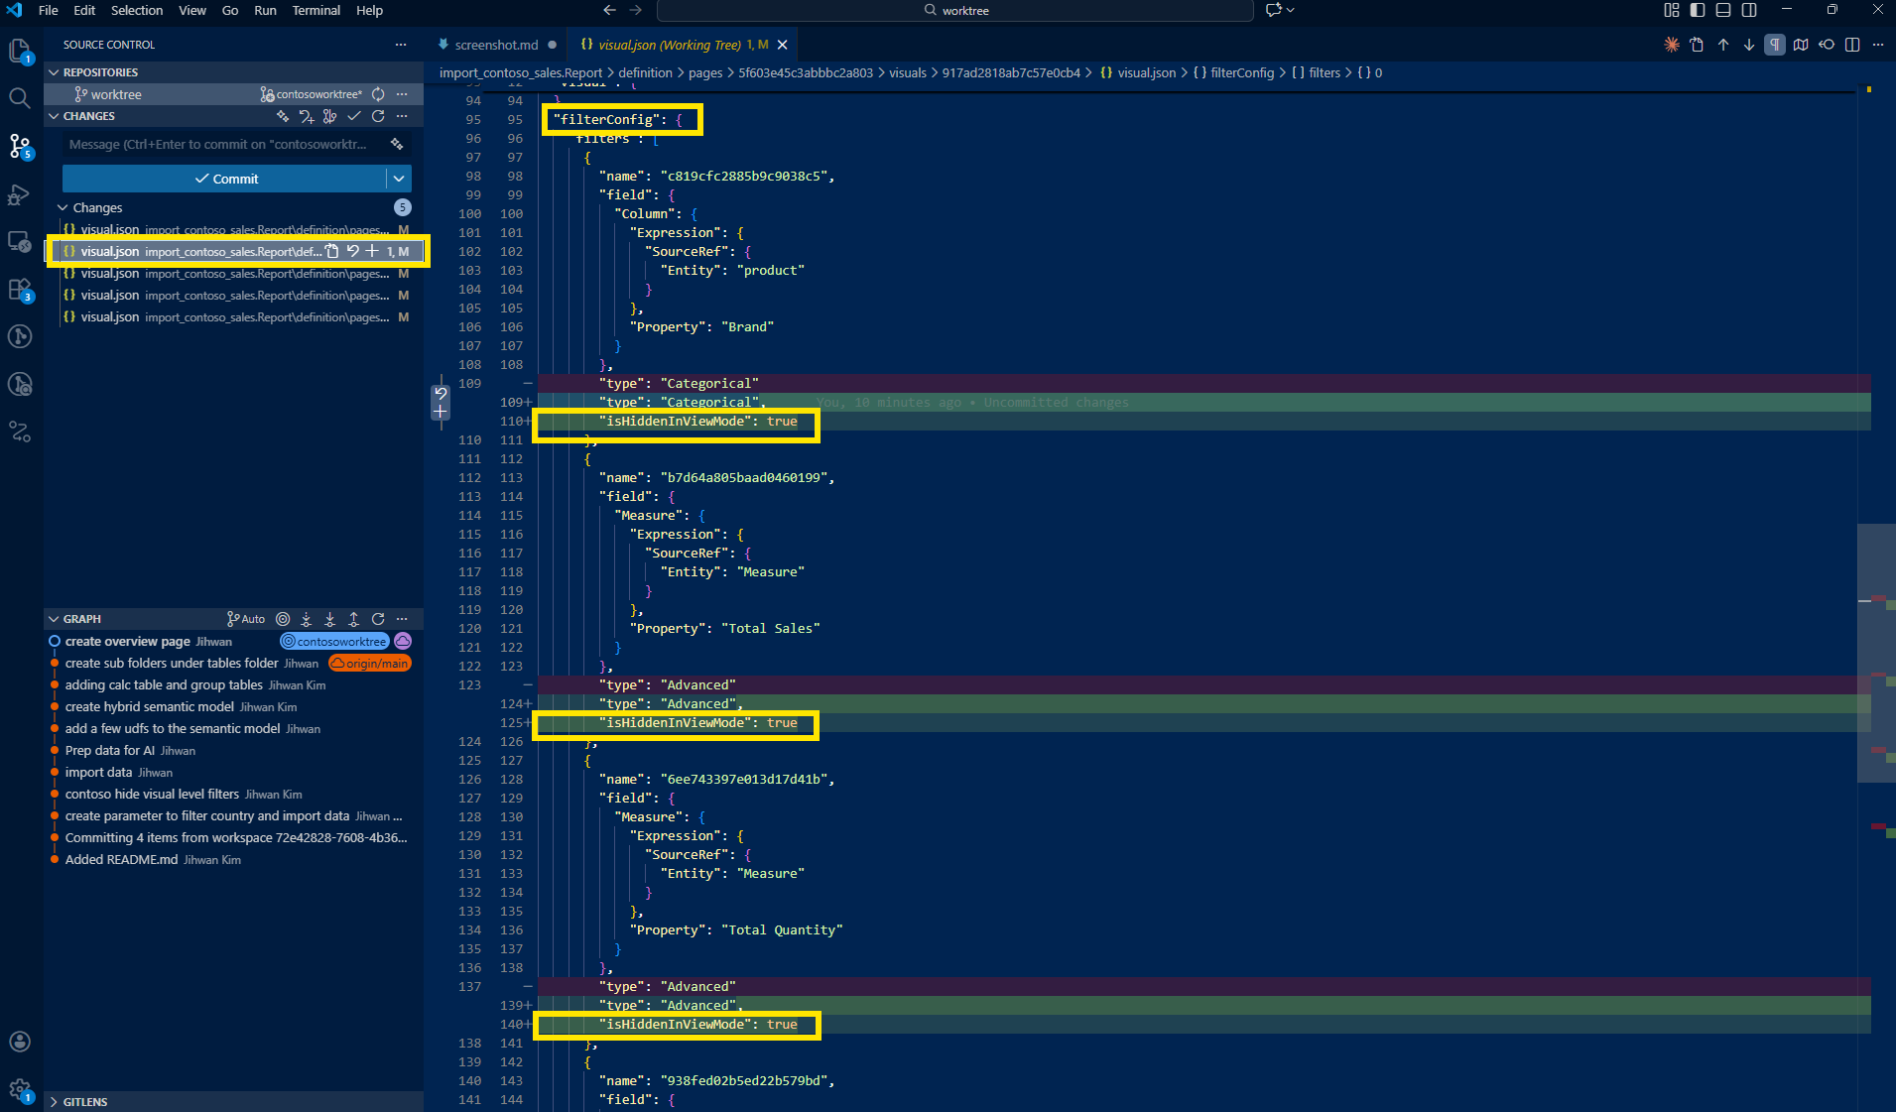Viewport: 1896px width, 1112px height.
Task: Collapse the Changes file group
Action: coord(63,207)
